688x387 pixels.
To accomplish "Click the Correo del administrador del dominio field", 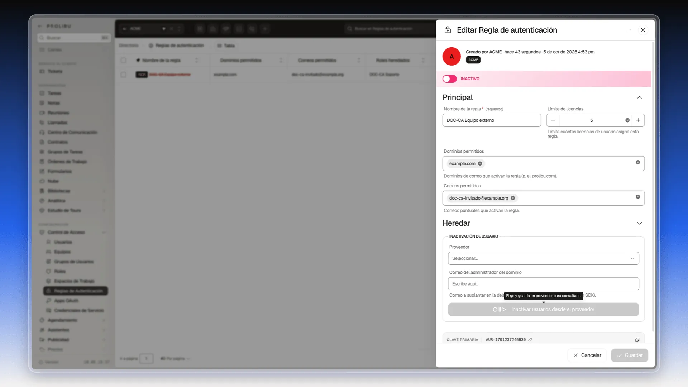I will click(x=543, y=284).
